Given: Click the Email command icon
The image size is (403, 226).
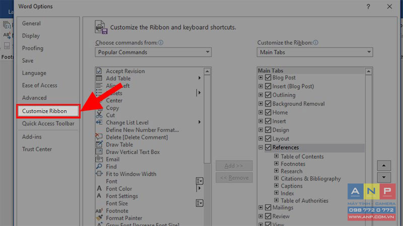Looking at the screenshot, I should (99, 159).
